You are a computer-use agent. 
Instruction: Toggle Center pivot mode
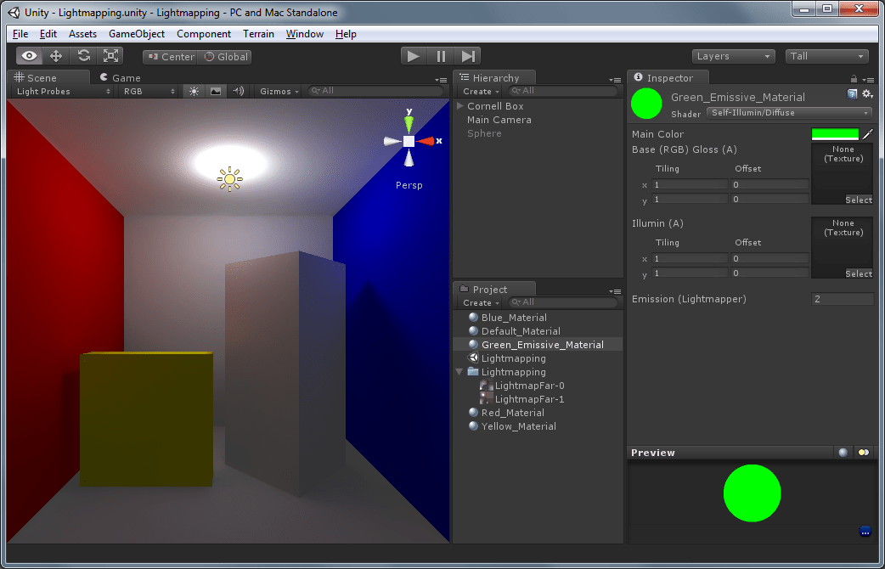click(169, 56)
